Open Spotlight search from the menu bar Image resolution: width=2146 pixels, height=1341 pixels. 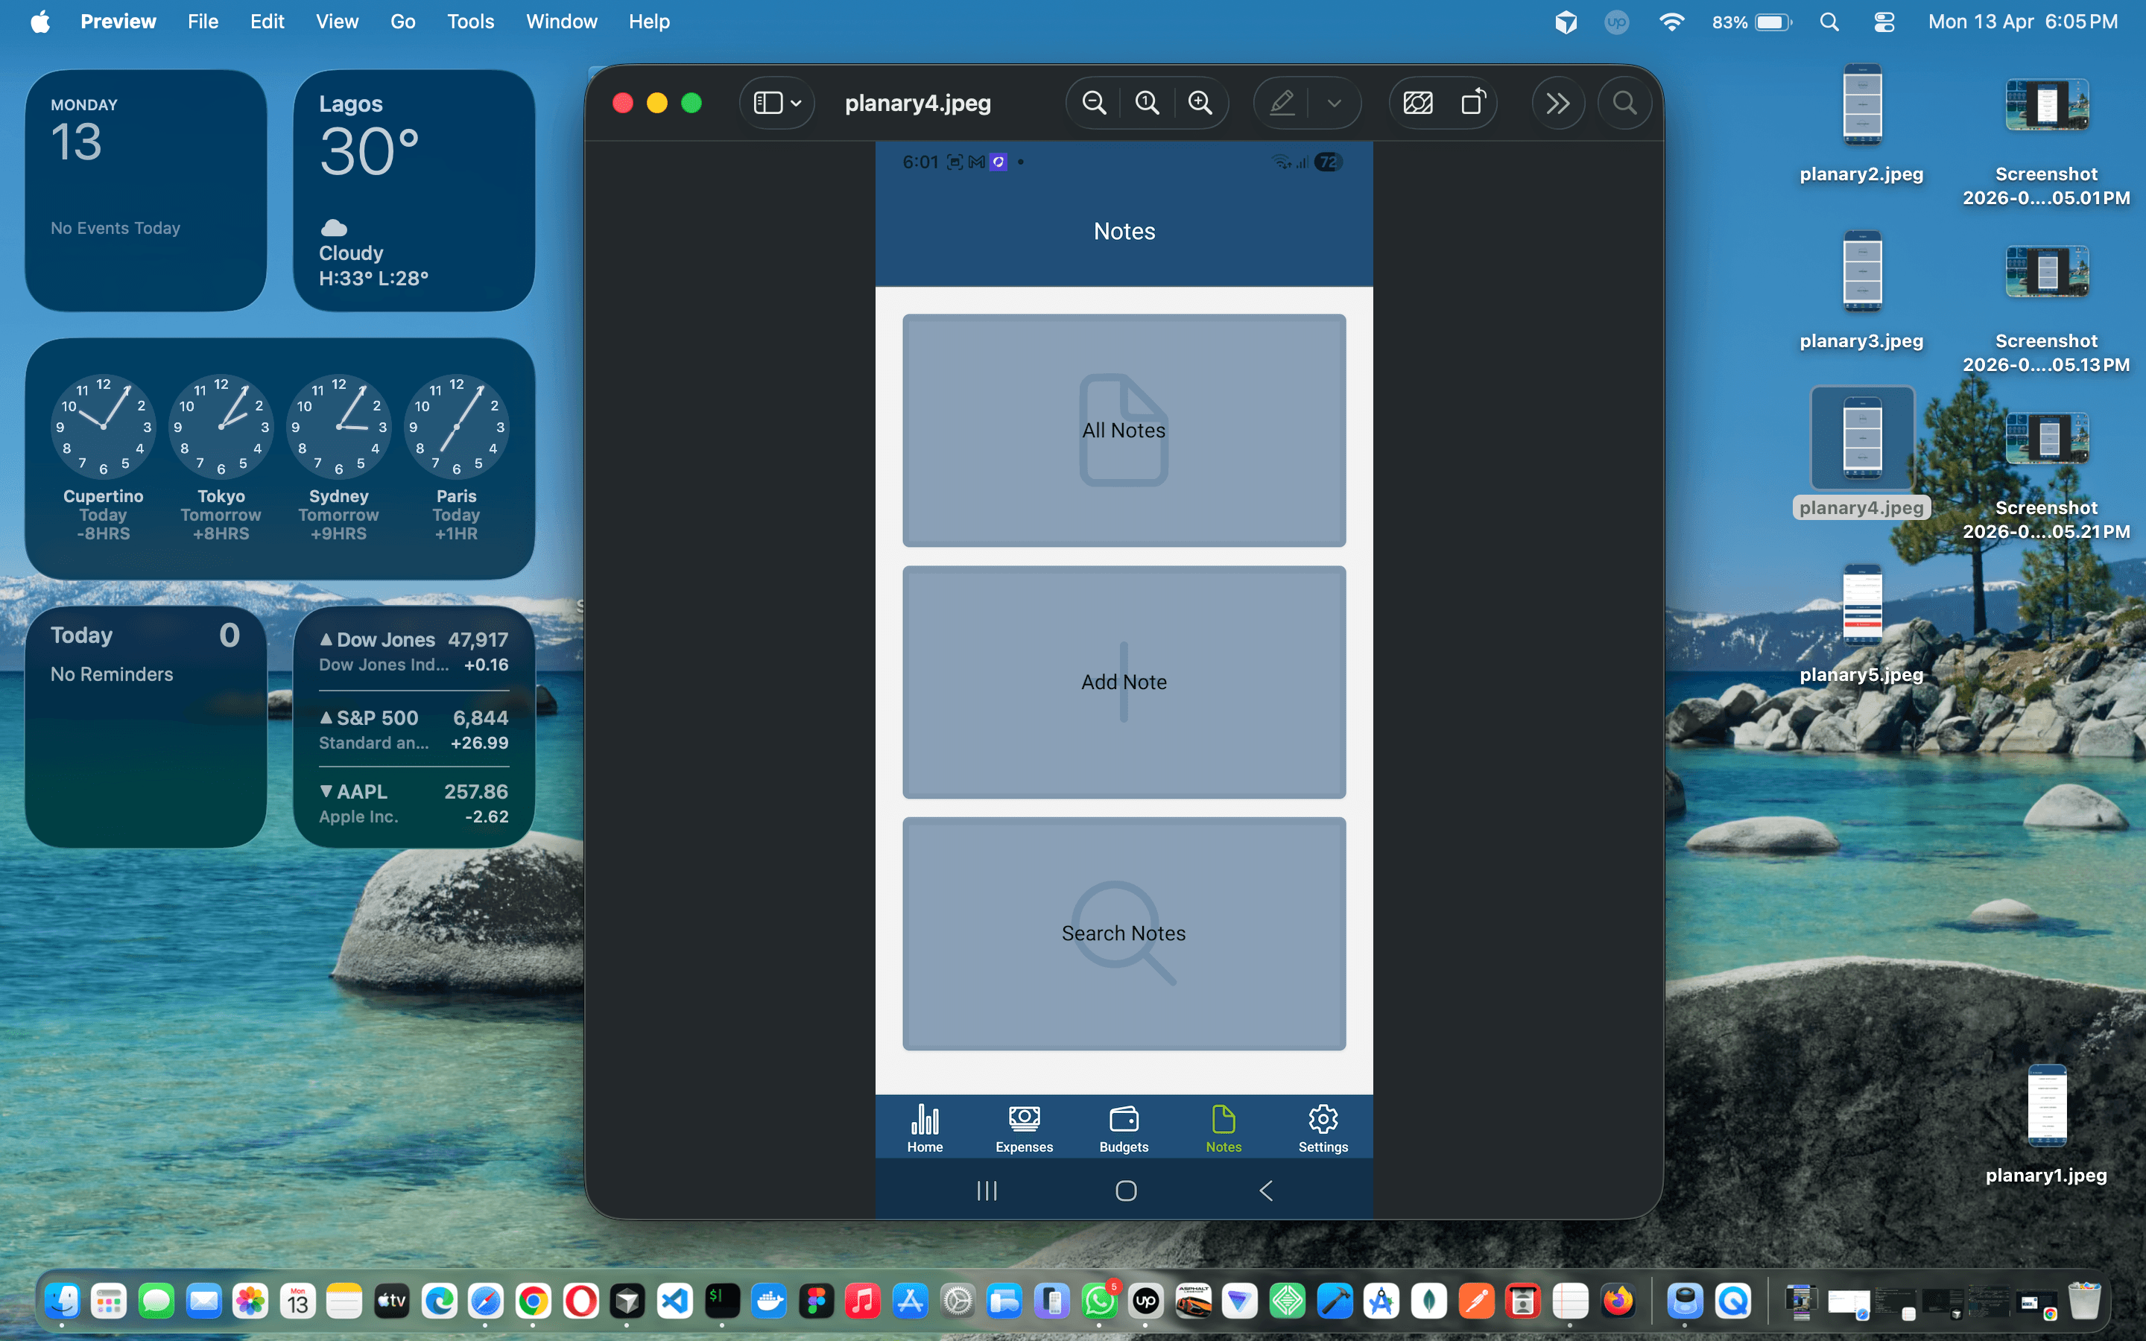pos(1829,22)
